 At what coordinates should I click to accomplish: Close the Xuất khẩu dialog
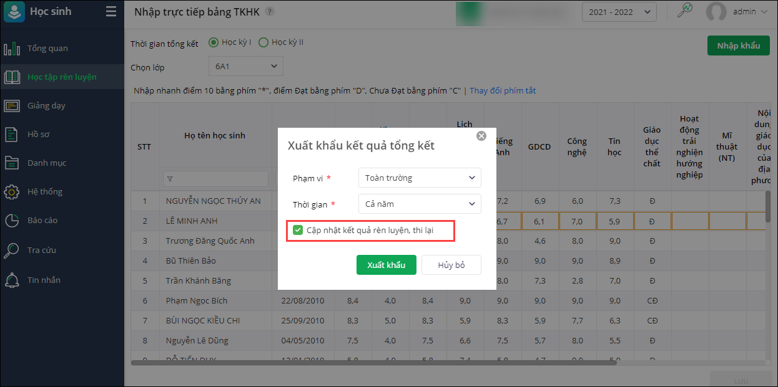481,135
